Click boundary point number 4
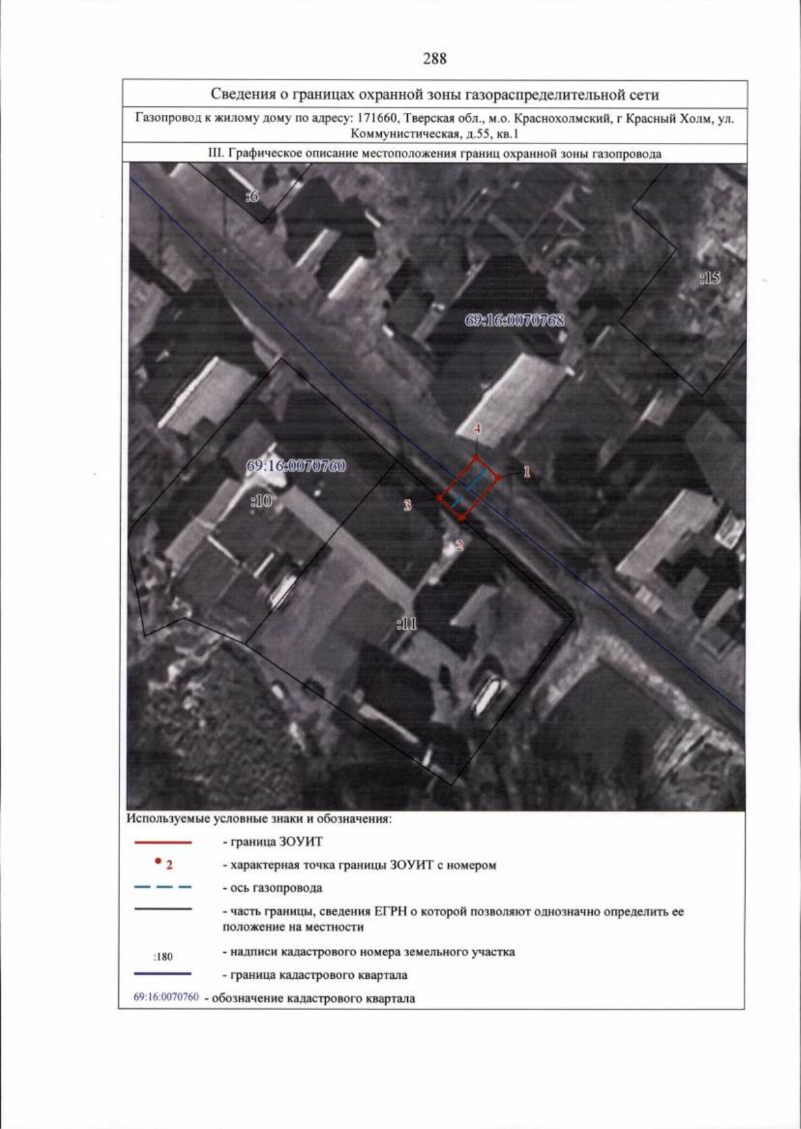This screenshot has width=801, height=1129. (477, 428)
